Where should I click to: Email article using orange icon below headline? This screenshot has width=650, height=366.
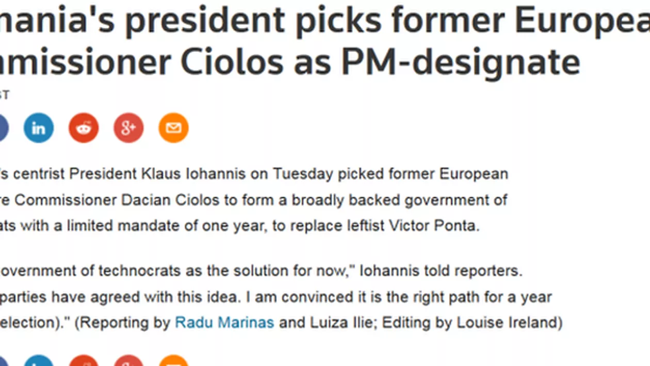[x=173, y=128]
